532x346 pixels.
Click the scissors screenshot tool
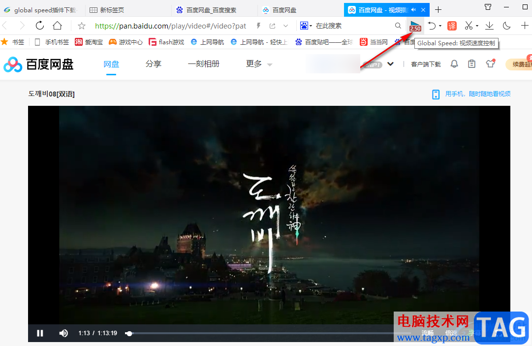click(x=469, y=26)
